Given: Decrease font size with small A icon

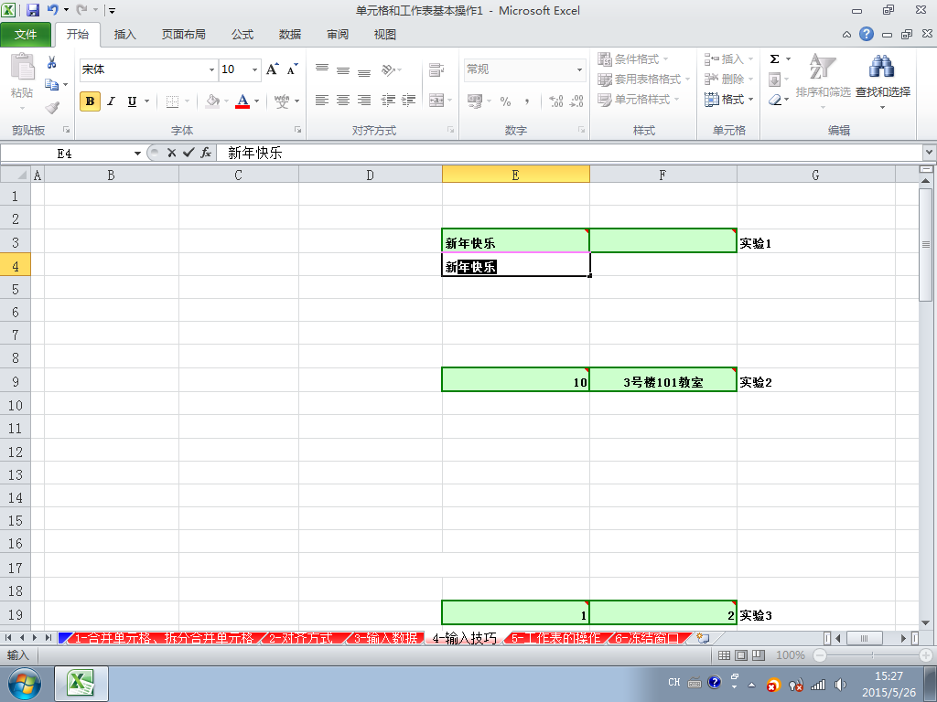Looking at the screenshot, I should [x=292, y=69].
